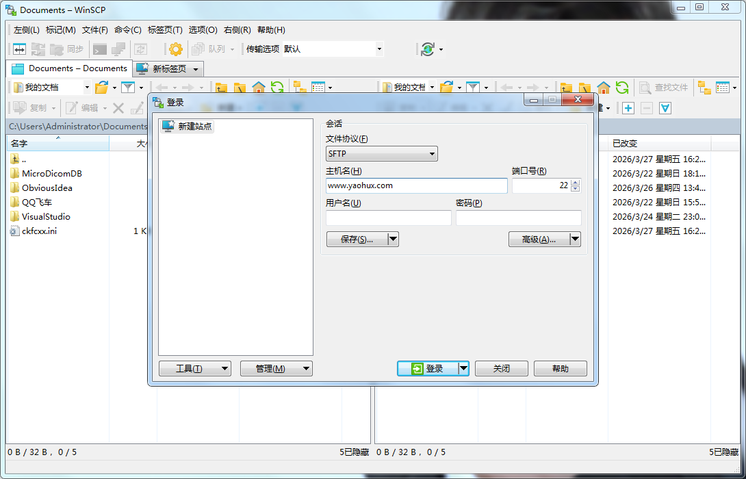Switch to the 新标签页 tab

tap(168, 69)
